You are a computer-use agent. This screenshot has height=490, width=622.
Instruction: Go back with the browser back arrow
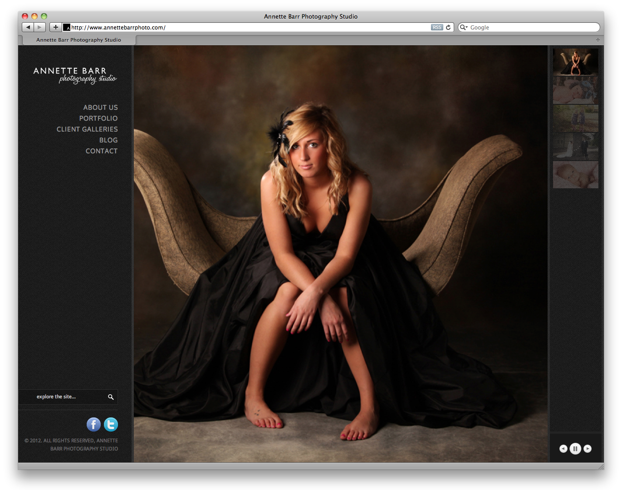pos(28,27)
